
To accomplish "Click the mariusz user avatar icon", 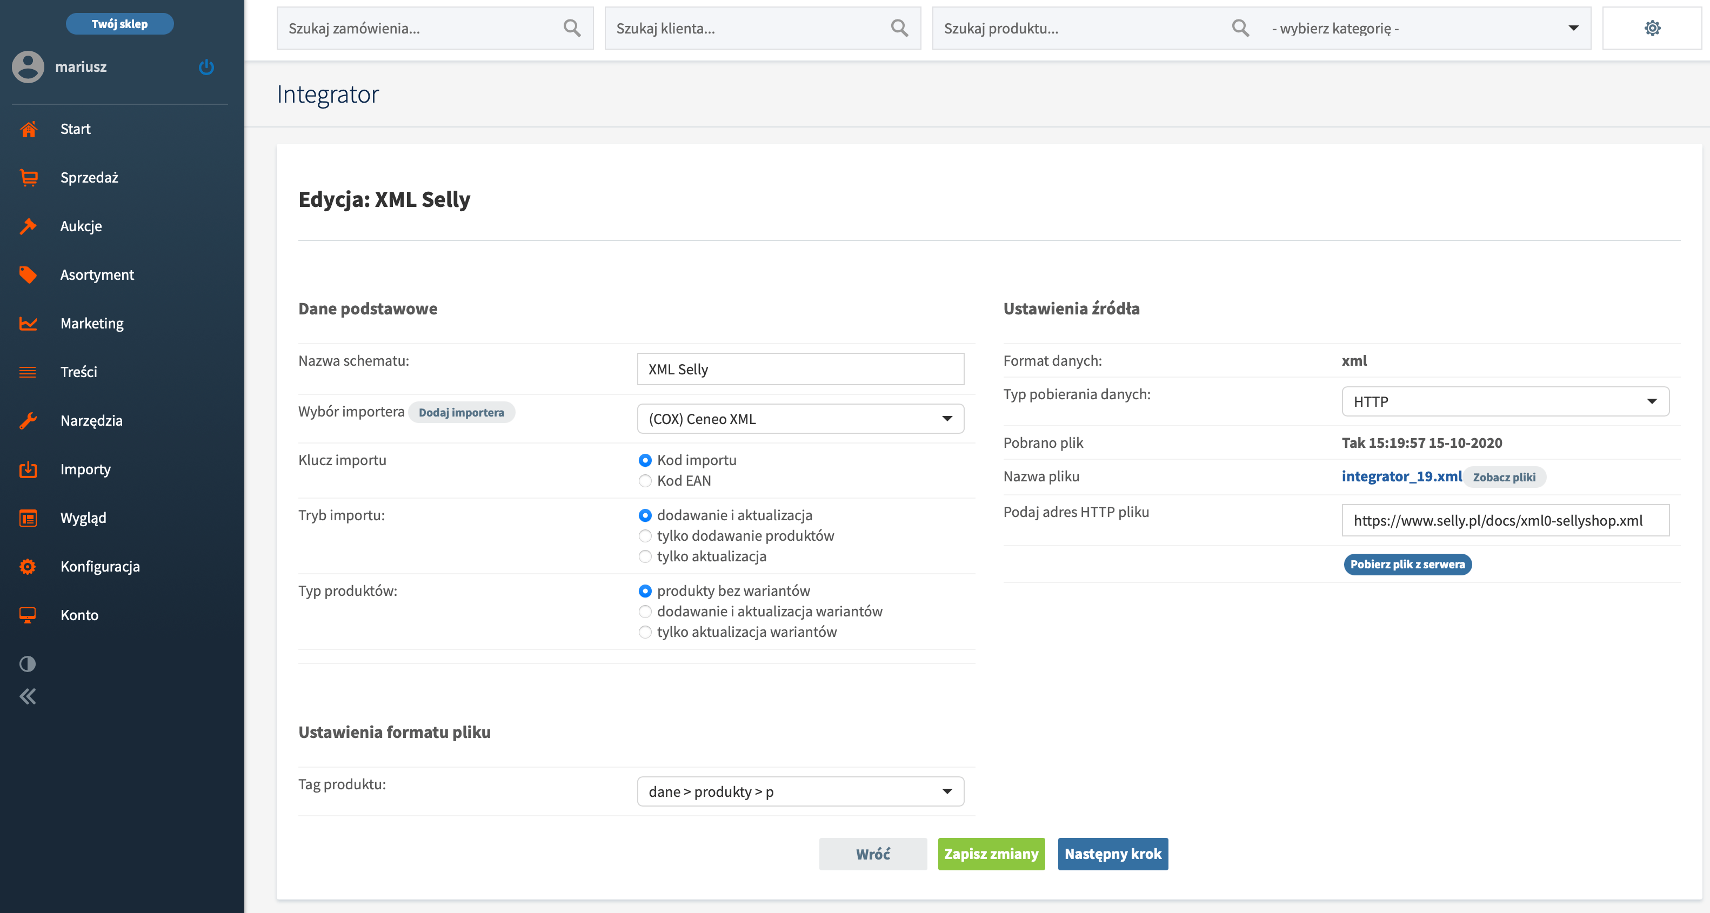I will (28, 67).
